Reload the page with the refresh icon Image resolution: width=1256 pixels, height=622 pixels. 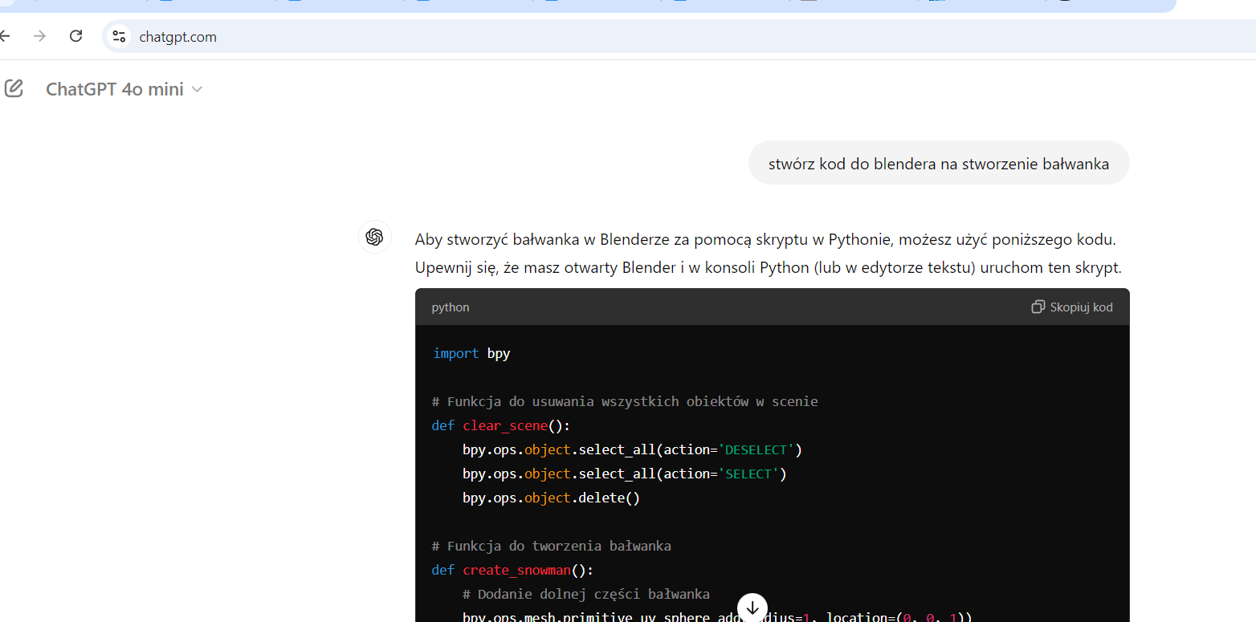(x=76, y=36)
